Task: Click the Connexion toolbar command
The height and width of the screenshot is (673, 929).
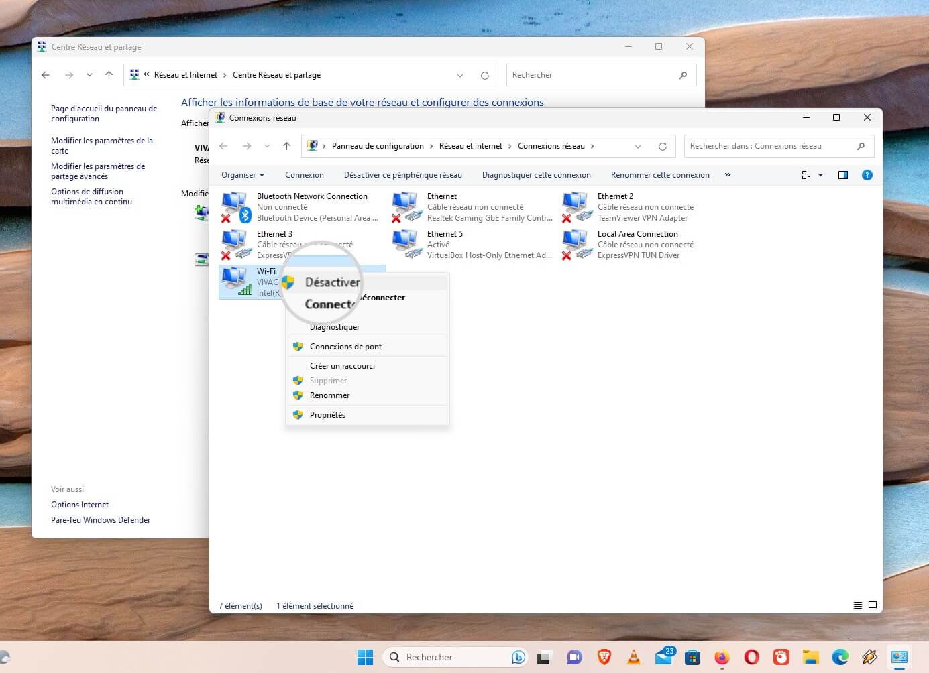Action: coord(305,175)
